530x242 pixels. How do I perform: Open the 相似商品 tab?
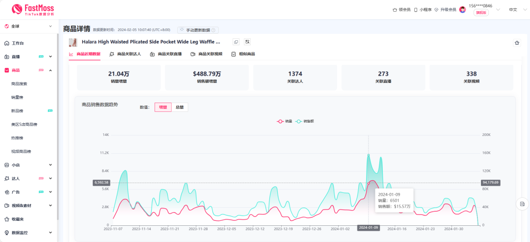click(x=243, y=54)
